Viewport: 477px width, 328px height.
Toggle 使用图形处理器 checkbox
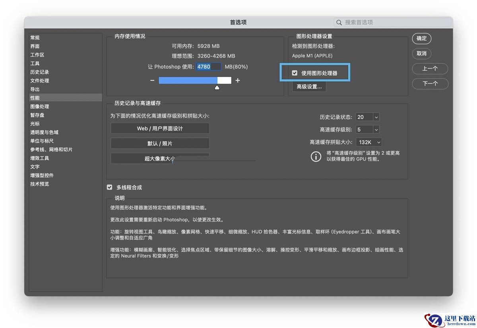[295, 73]
